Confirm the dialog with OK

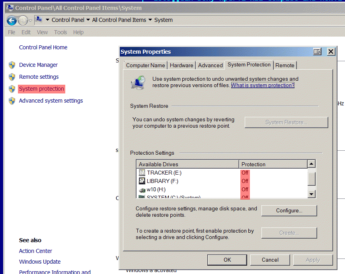[227, 260]
